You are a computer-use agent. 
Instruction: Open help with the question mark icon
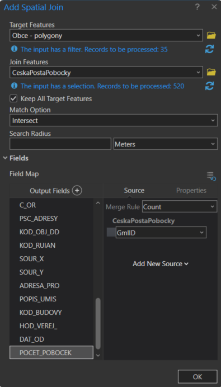coord(197,7)
